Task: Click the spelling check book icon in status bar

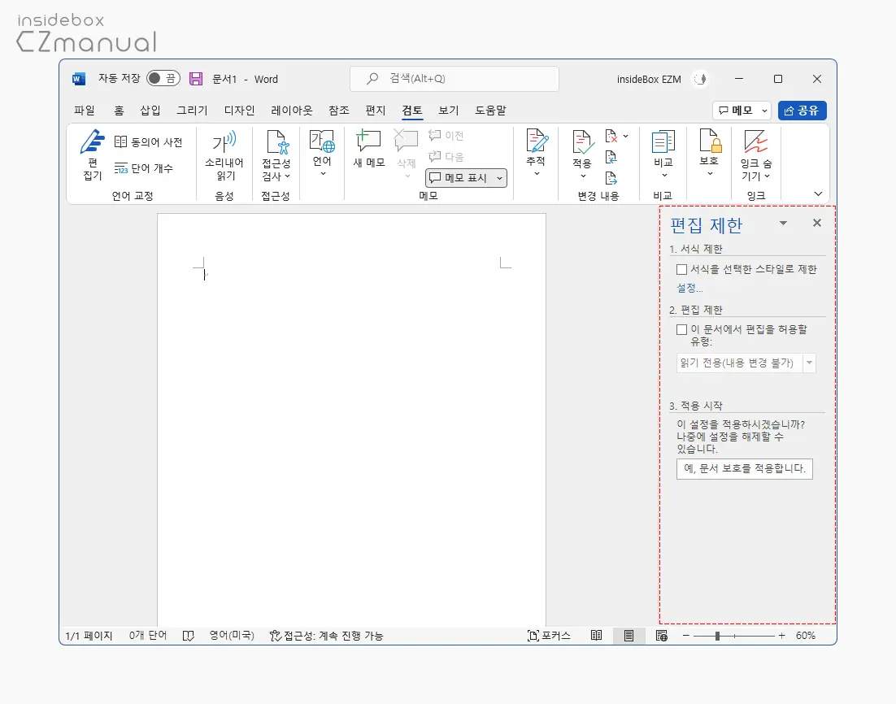Action: 188,636
